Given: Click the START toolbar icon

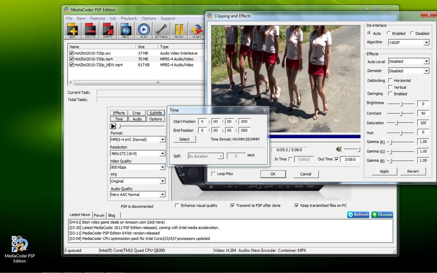Looking at the screenshot, I should coord(197,31).
